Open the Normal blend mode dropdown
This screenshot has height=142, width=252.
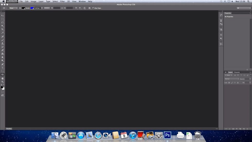pos(232,79)
